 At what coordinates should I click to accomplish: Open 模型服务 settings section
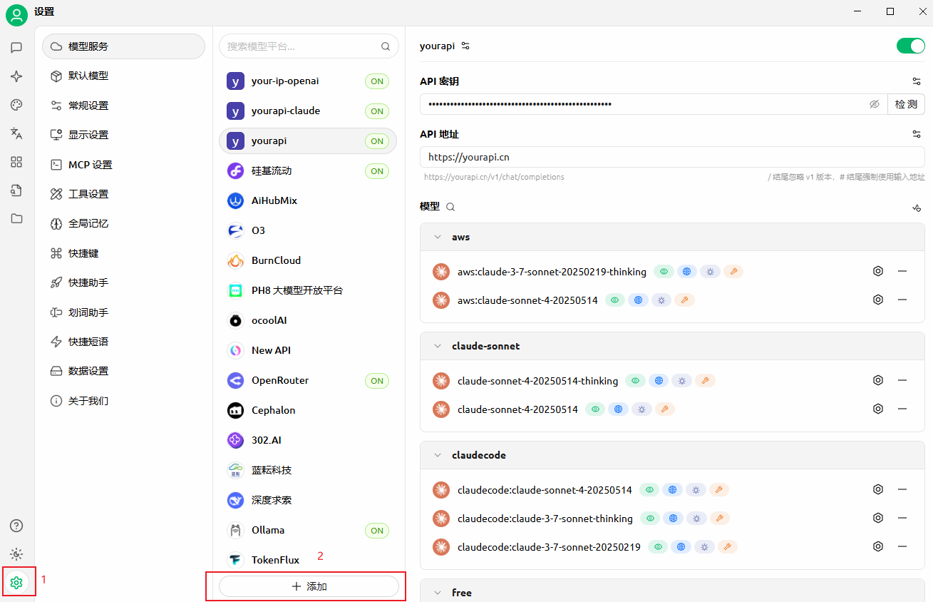coord(123,46)
